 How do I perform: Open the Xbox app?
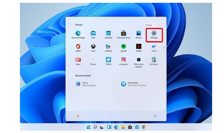(x=93, y=48)
